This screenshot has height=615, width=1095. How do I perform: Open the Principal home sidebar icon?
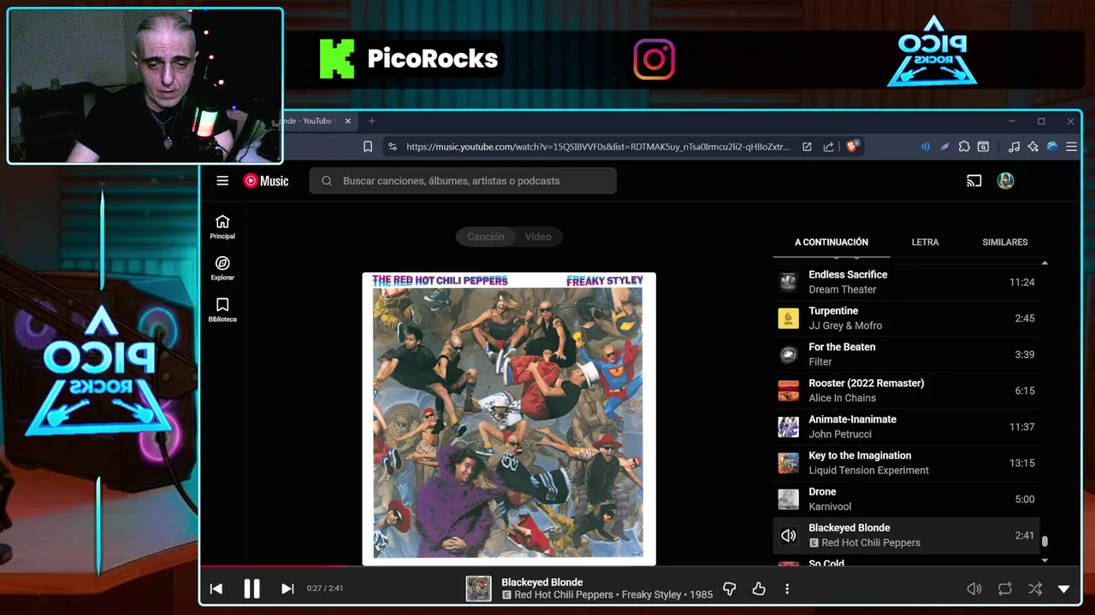click(222, 227)
